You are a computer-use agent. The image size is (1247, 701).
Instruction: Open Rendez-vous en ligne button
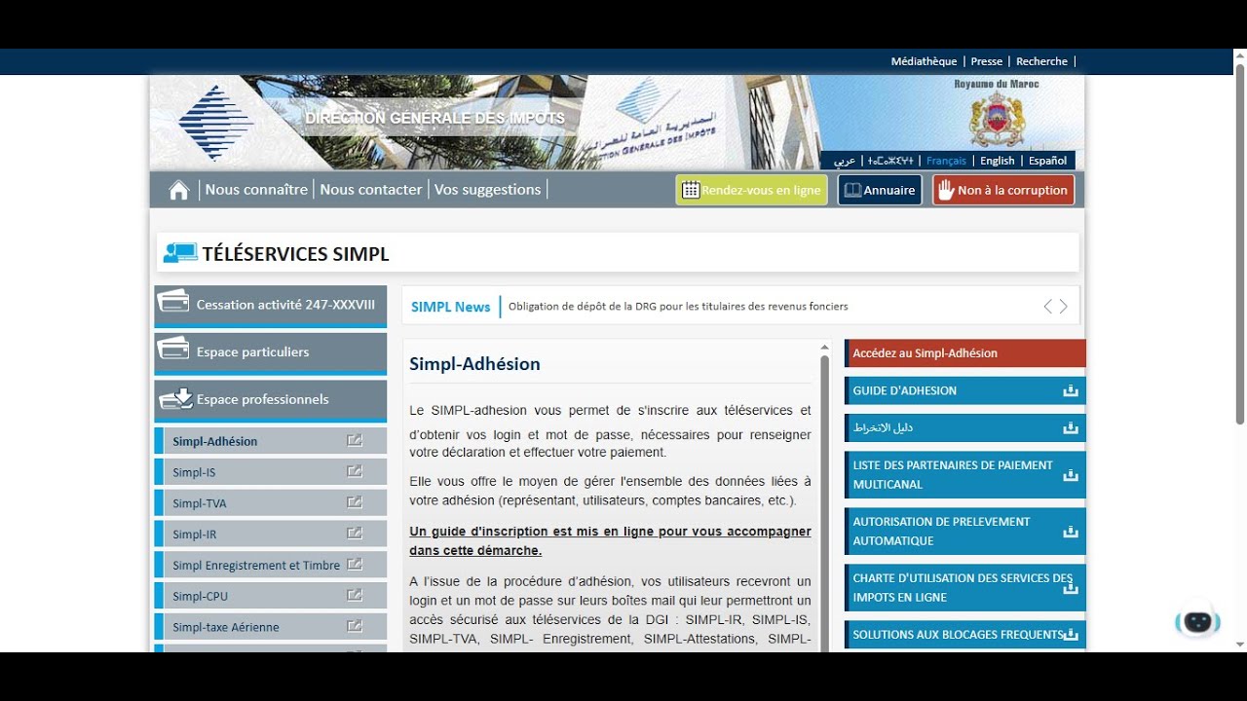click(751, 190)
